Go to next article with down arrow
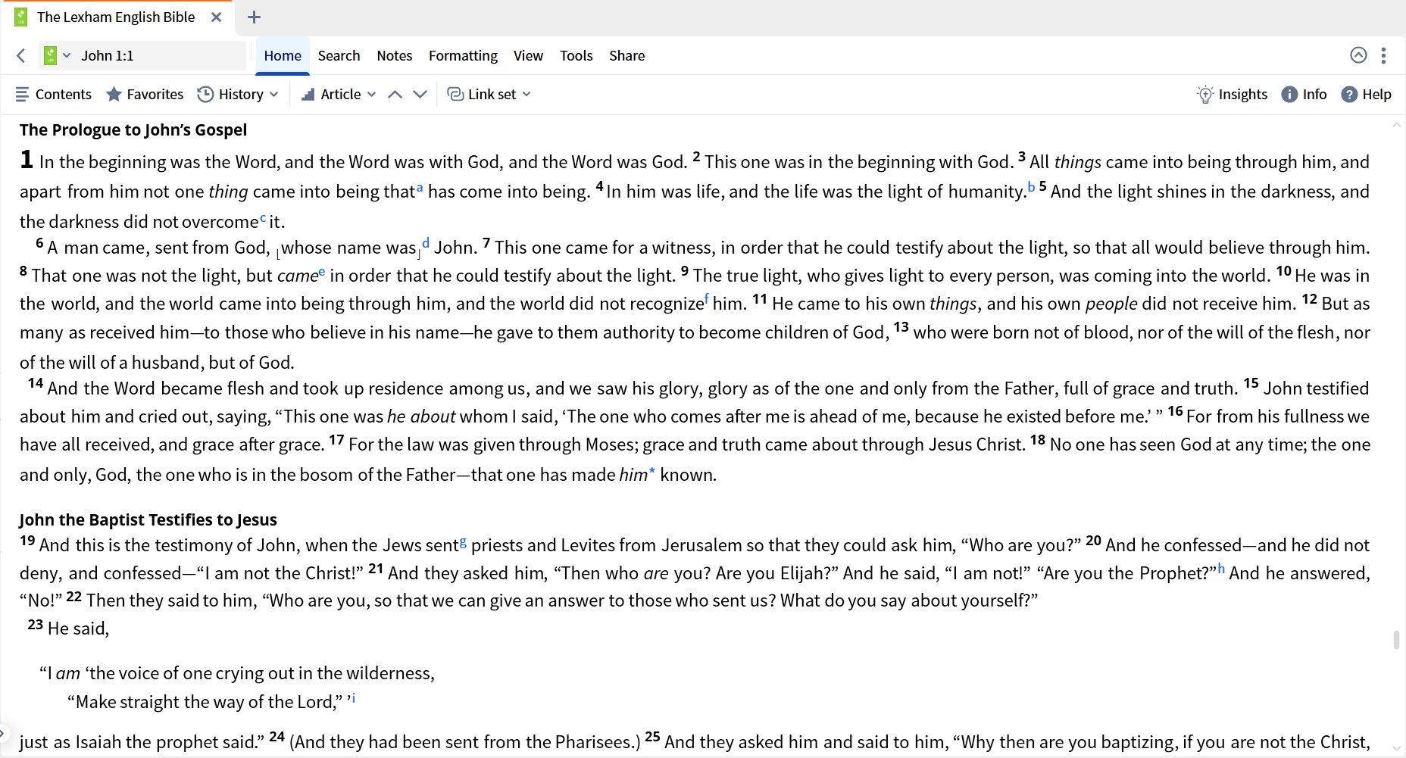This screenshot has height=758, width=1406. point(420,94)
